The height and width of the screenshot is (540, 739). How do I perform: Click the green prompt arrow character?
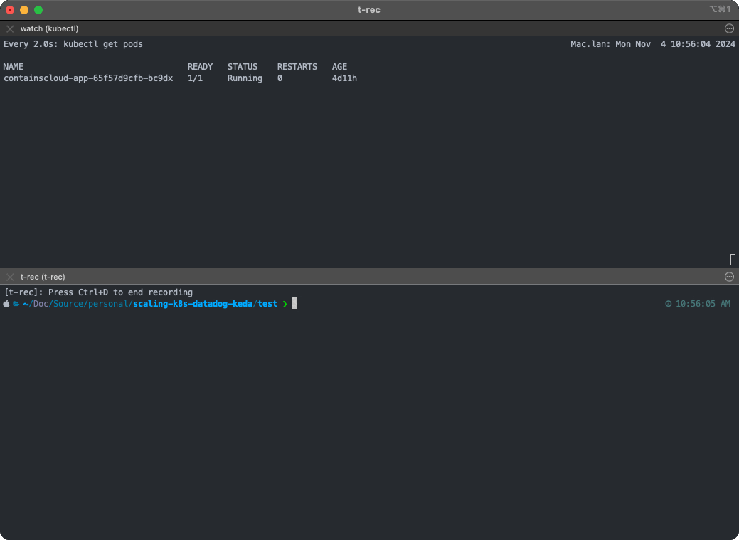[285, 305]
